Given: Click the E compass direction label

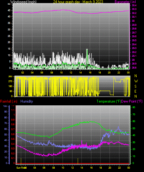Looking at the screenshot, I should (x=135, y=91).
